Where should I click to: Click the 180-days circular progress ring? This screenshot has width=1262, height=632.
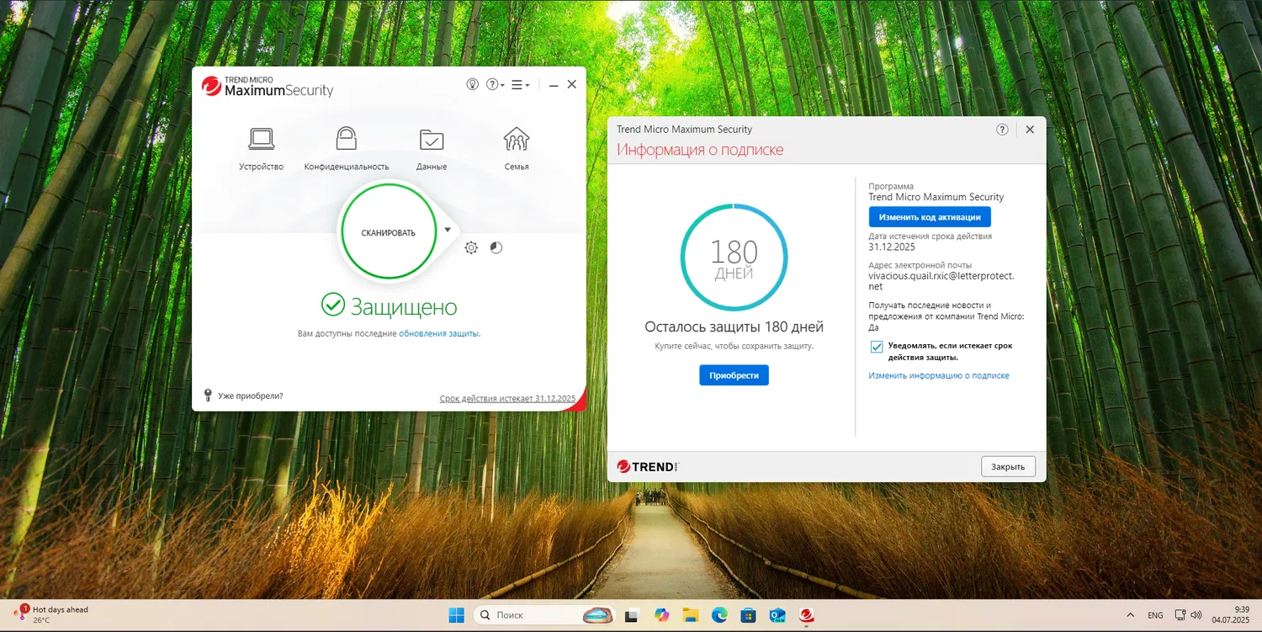pyautogui.click(x=734, y=257)
